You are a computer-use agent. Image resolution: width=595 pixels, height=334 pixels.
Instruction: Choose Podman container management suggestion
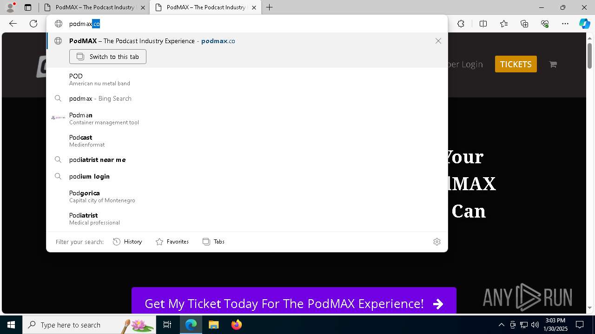pos(247,118)
